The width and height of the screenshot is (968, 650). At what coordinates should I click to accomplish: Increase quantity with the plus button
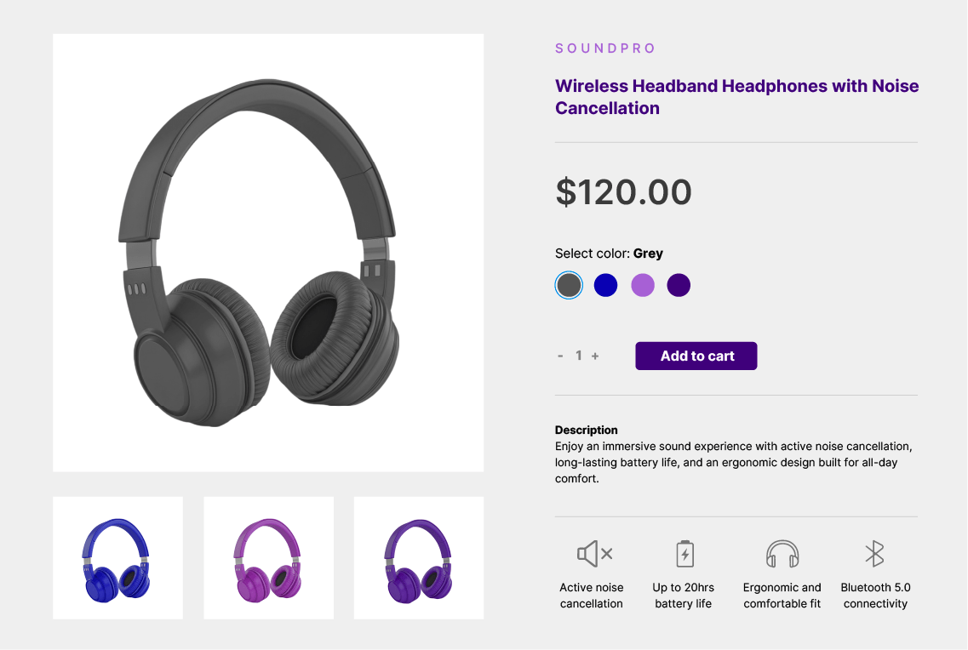tap(595, 356)
